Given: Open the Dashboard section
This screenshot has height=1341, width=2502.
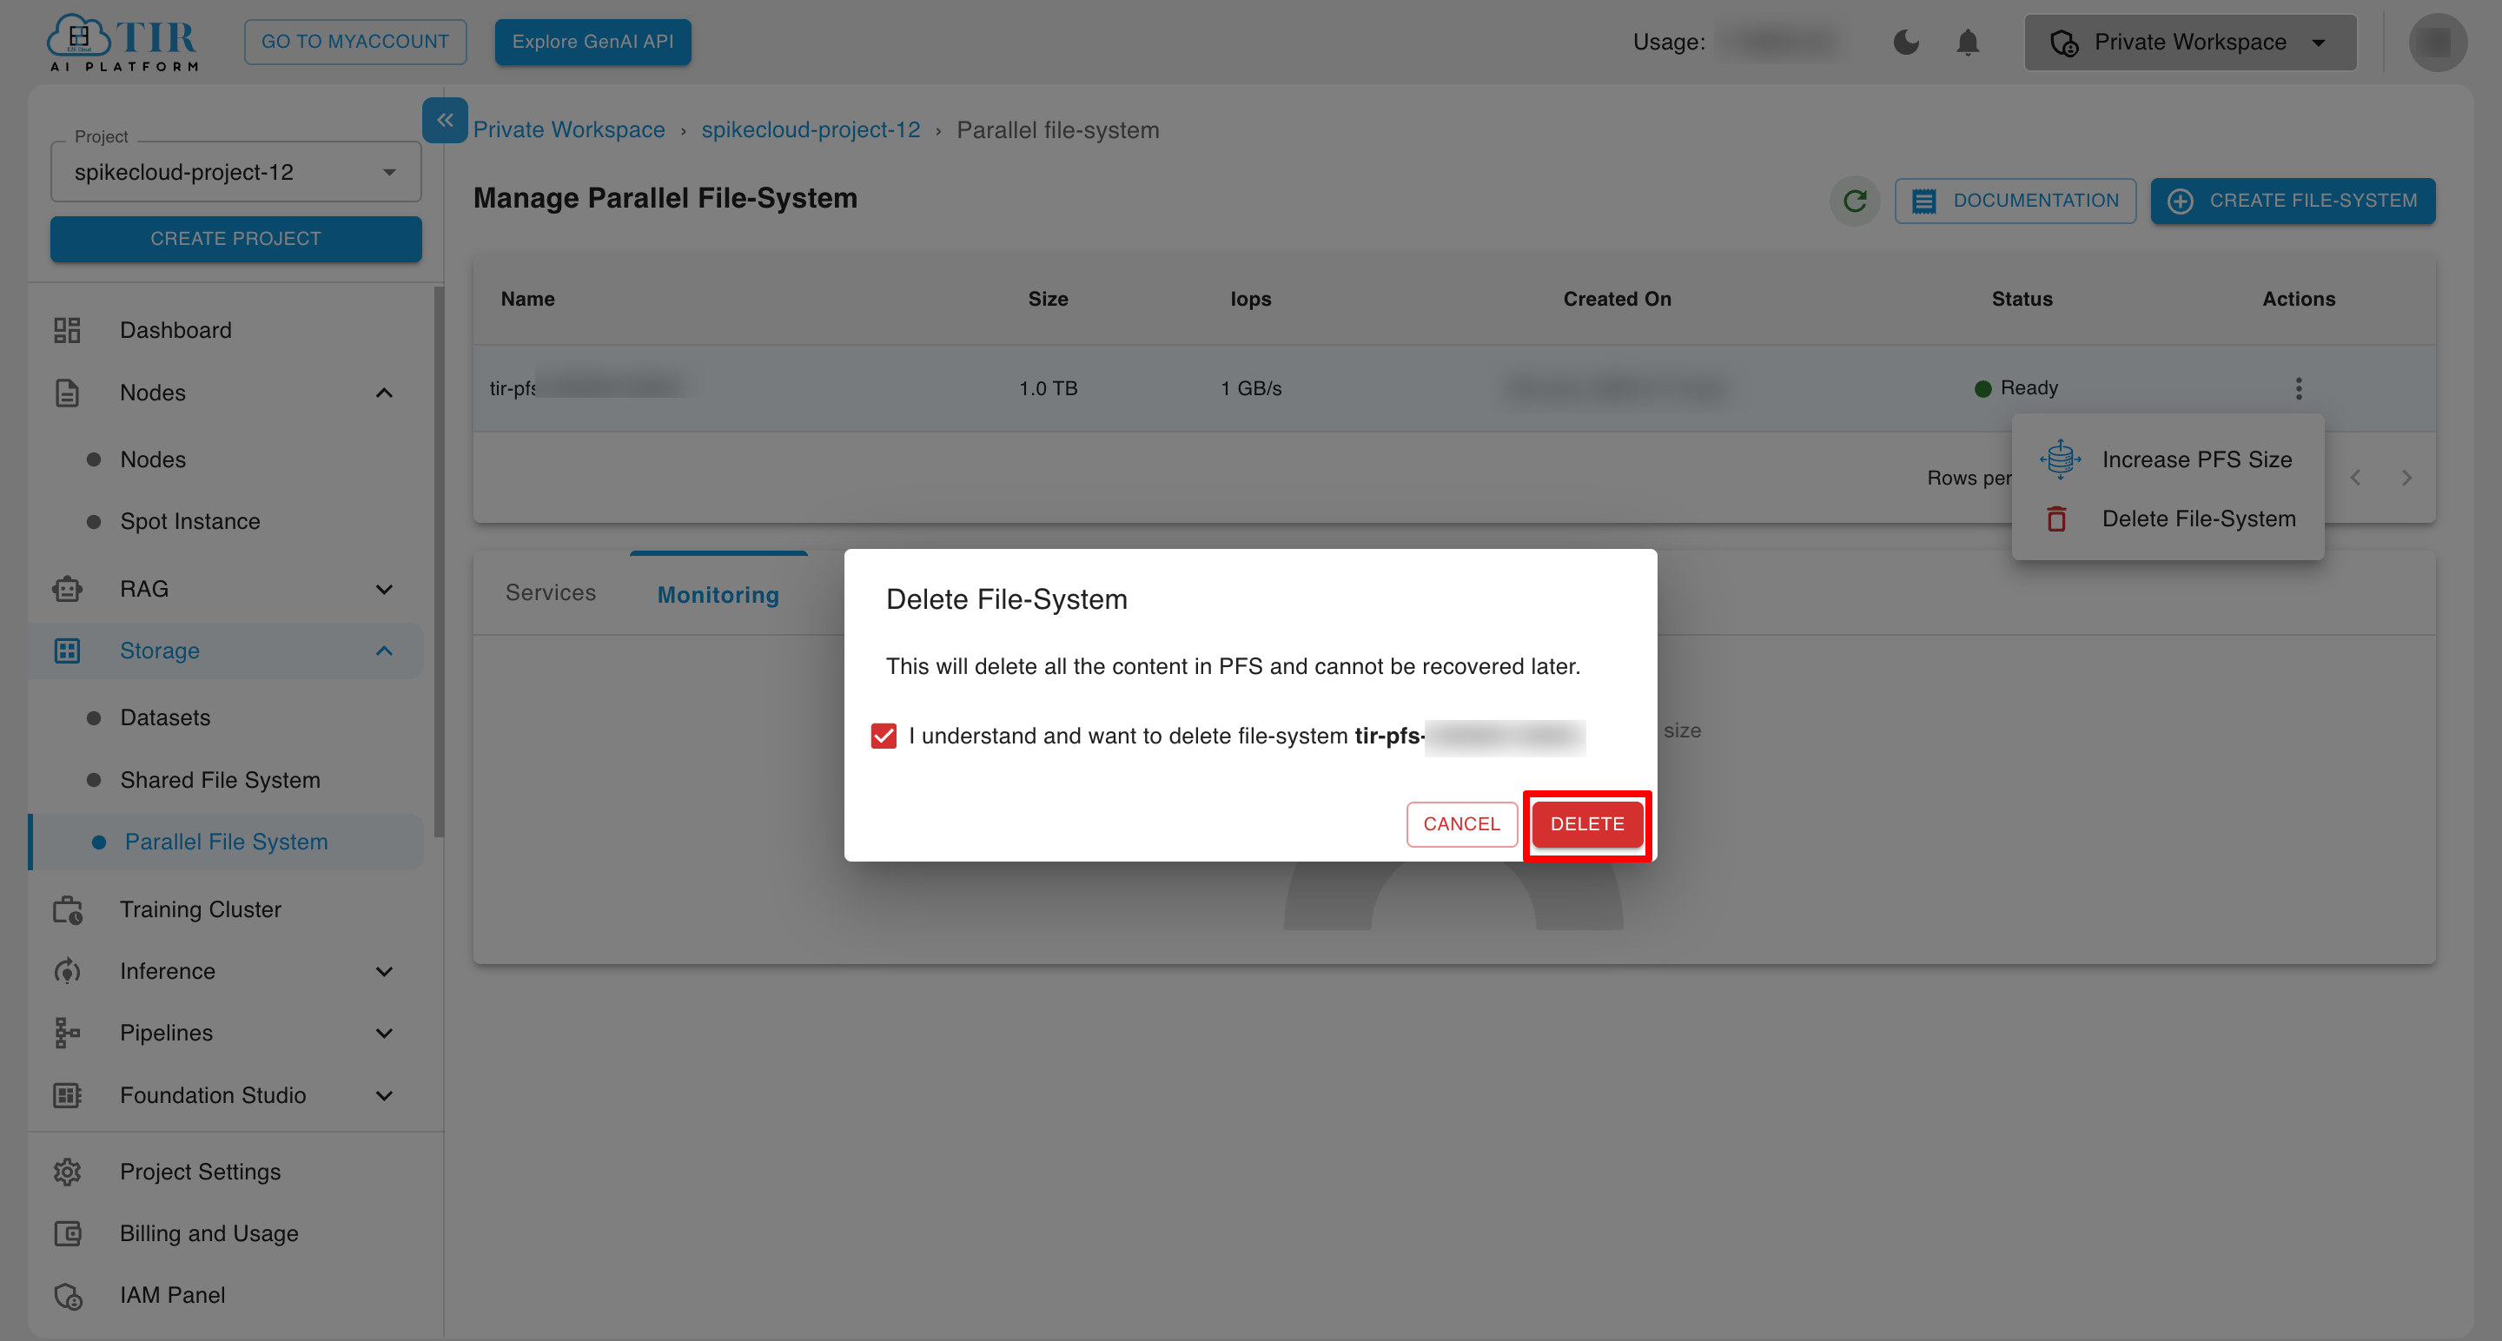Looking at the screenshot, I should [x=175, y=330].
